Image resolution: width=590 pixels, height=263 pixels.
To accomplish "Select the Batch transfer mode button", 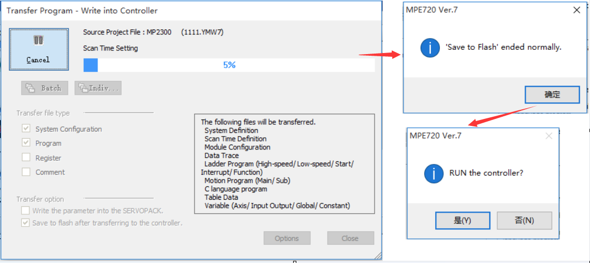I will pyautogui.click(x=44, y=88).
